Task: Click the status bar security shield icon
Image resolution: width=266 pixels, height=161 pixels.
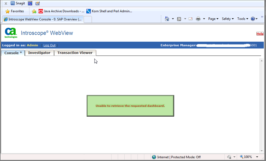Action: 229,157
